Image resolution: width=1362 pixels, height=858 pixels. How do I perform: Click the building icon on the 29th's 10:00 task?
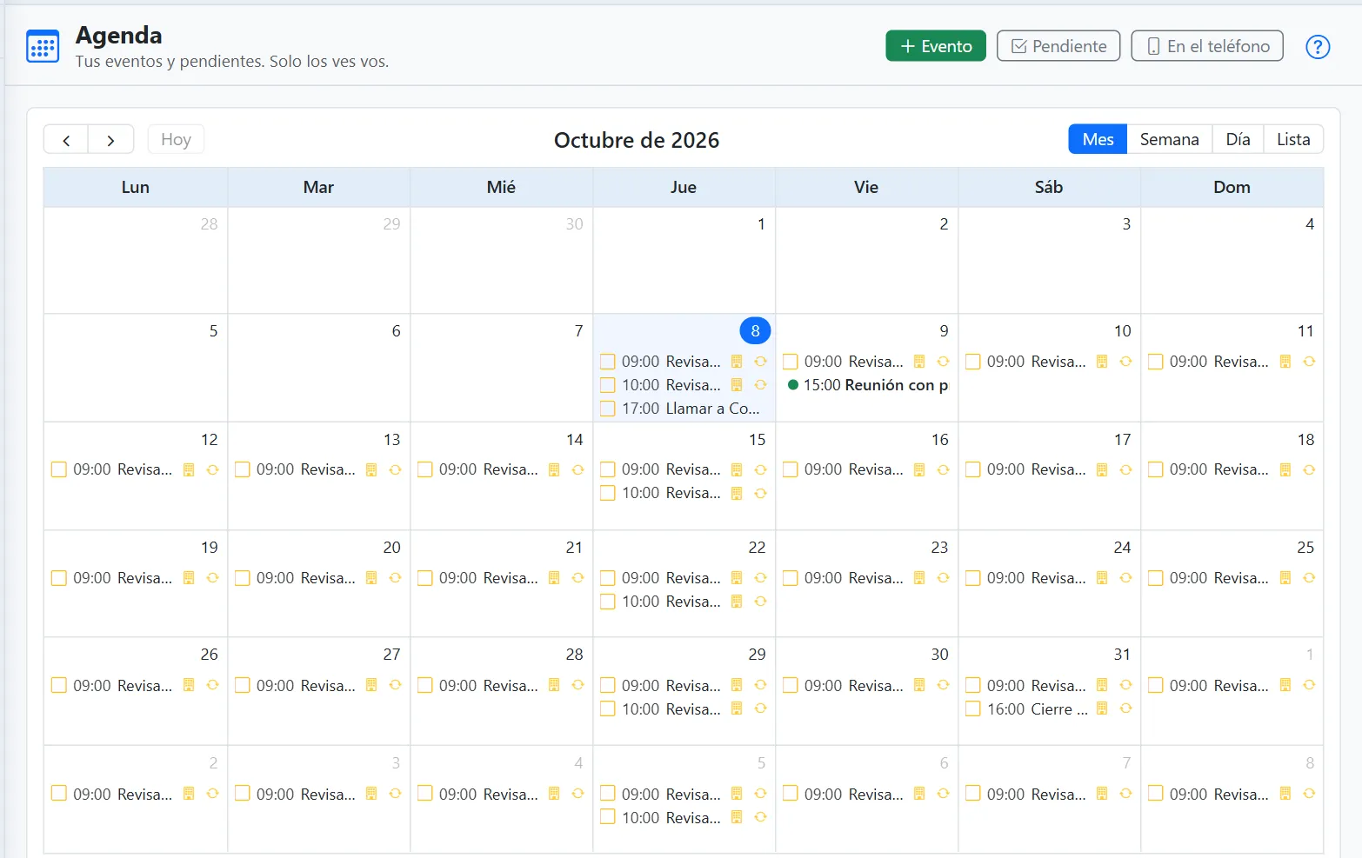pyautogui.click(x=737, y=709)
